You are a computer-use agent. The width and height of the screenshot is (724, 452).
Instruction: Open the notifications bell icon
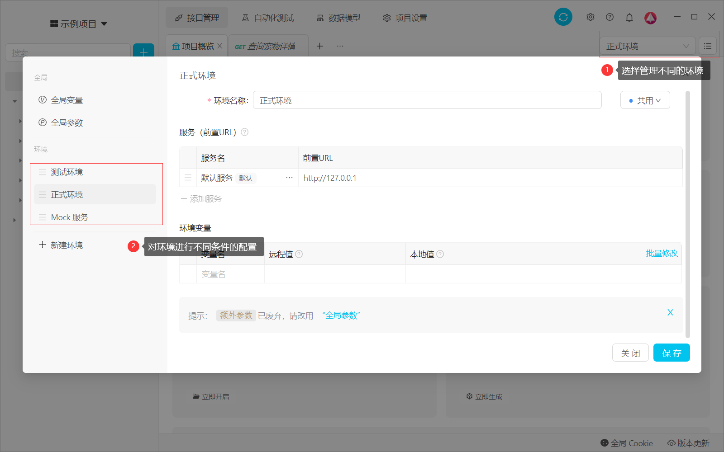pyautogui.click(x=629, y=18)
